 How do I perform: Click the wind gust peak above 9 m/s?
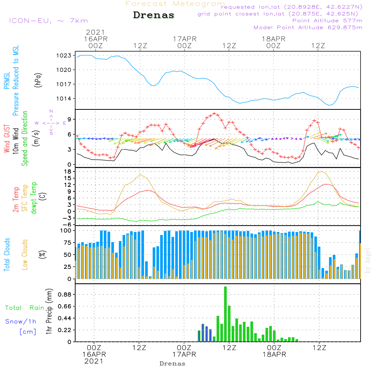click(214, 114)
